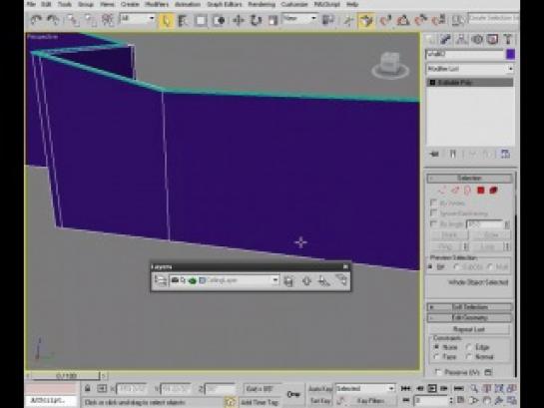Screen dimensions: 544x408
Task: Select the Select and Move tool
Action: [239, 21]
